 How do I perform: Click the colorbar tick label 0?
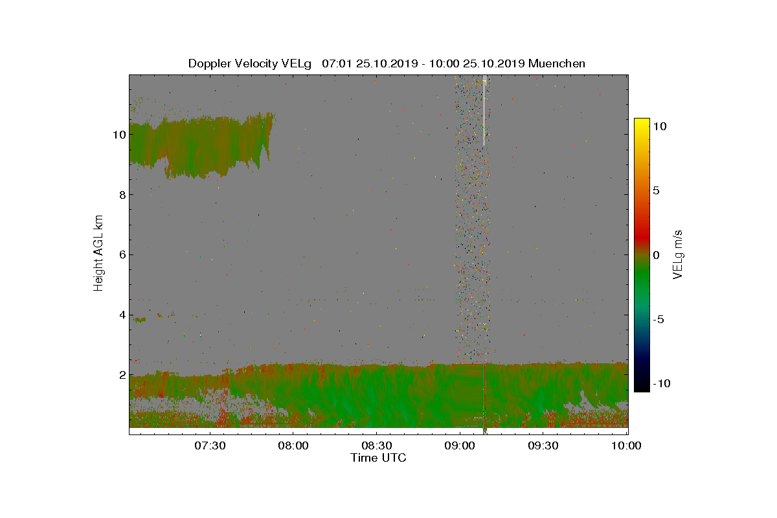(x=657, y=255)
